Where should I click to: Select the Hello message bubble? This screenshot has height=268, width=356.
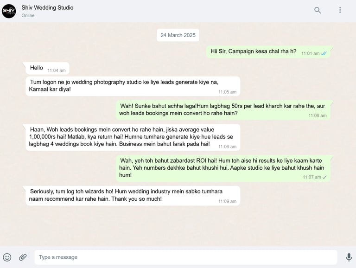coord(47,68)
